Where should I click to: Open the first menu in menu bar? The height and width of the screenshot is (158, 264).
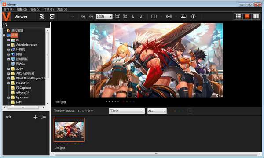8,9
